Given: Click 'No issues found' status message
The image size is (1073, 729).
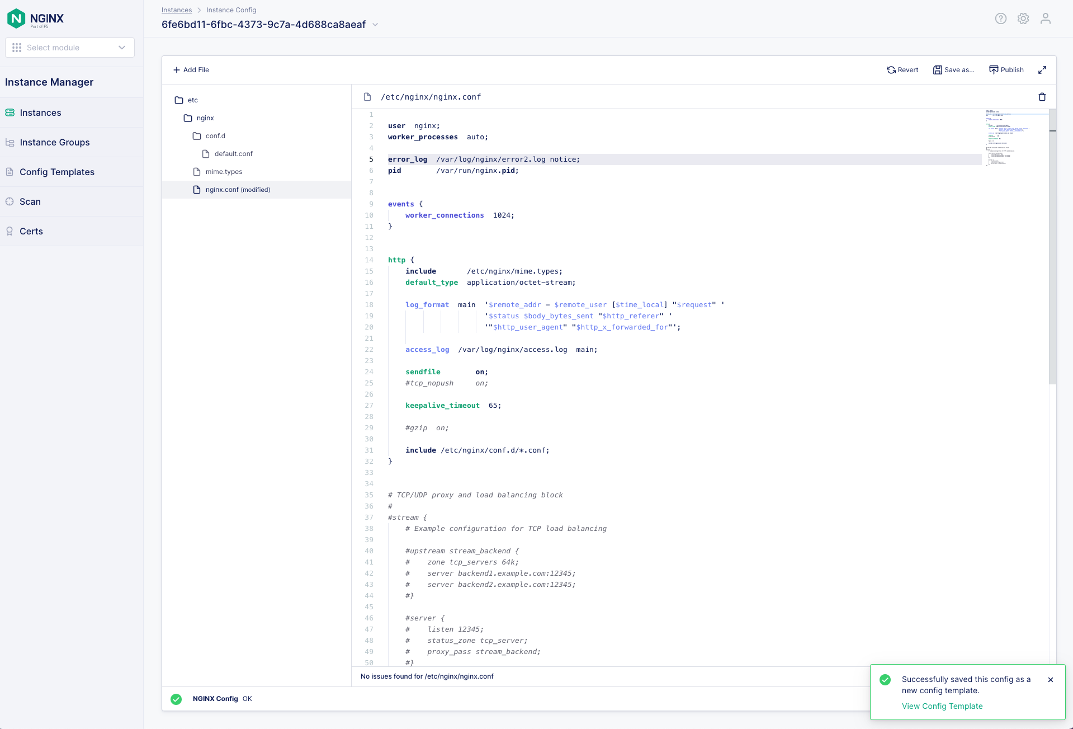Looking at the screenshot, I should coord(427,676).
